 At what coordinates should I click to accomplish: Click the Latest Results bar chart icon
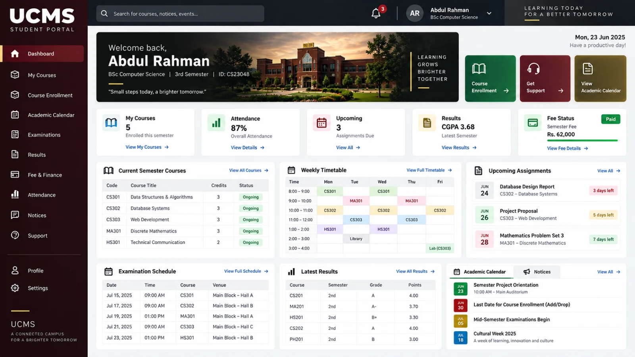pyautogui.click(x=292, y=272)
